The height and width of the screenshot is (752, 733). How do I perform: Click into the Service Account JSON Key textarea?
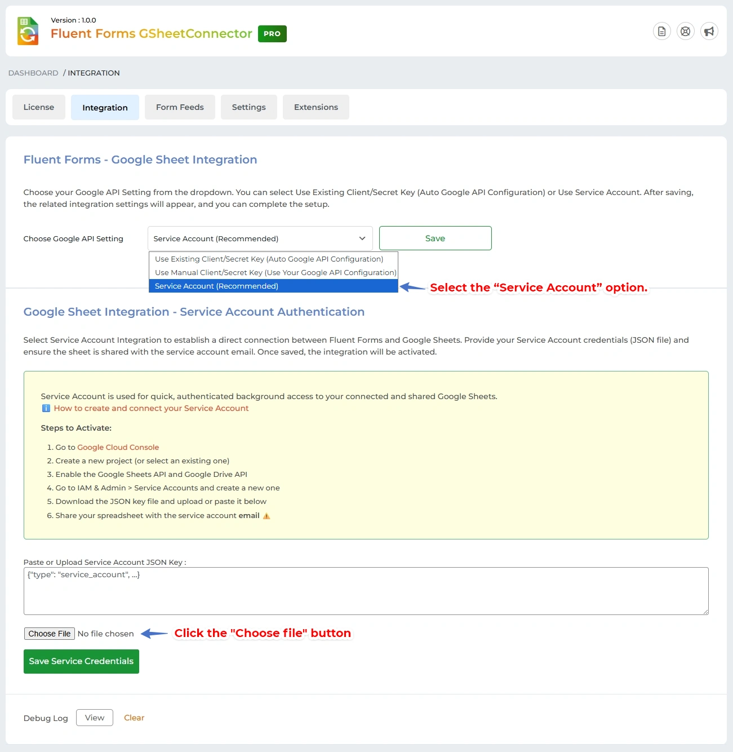pos(366,591)
